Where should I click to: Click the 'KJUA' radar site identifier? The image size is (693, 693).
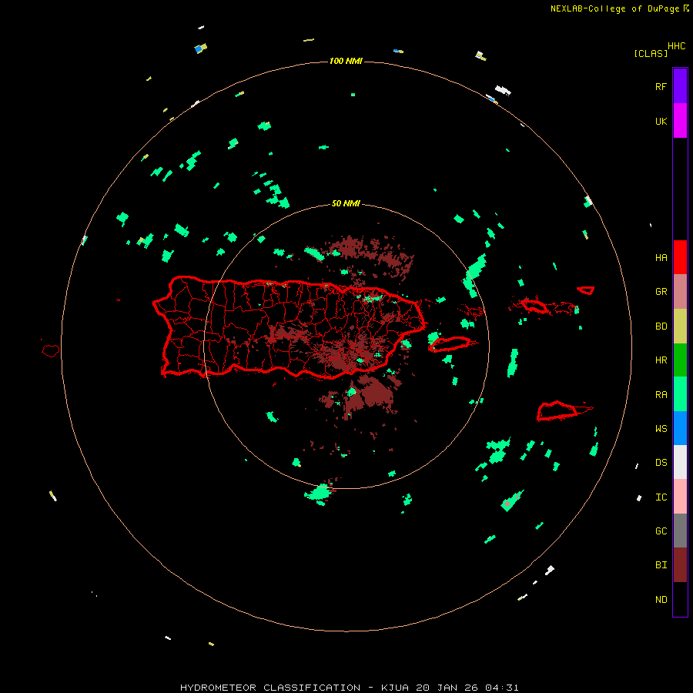click(395, 688)
